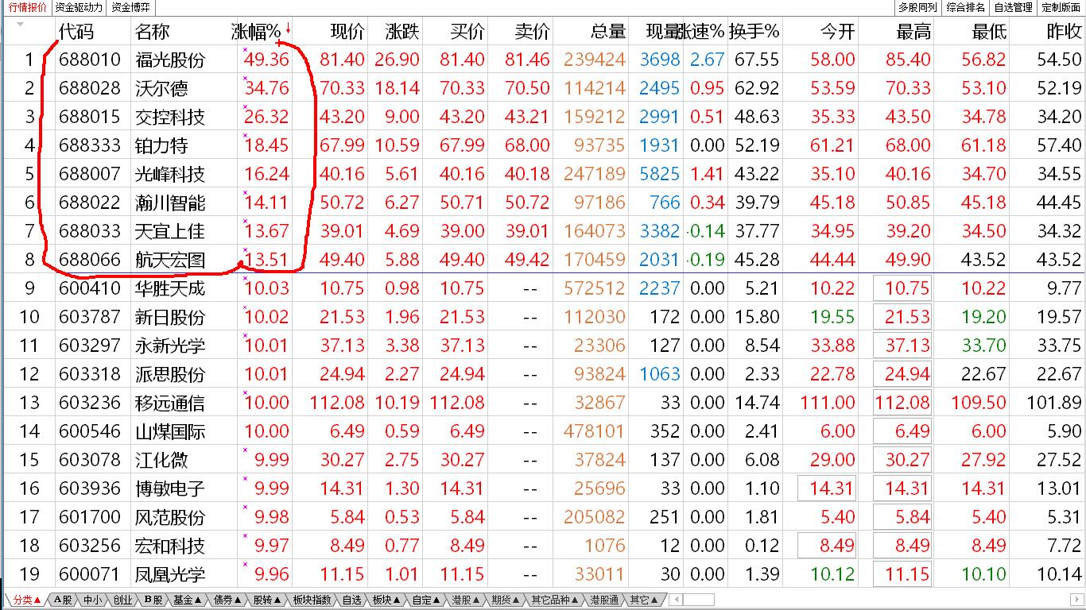
Task: Select stock row 交控科技
Action: point(543,117)
